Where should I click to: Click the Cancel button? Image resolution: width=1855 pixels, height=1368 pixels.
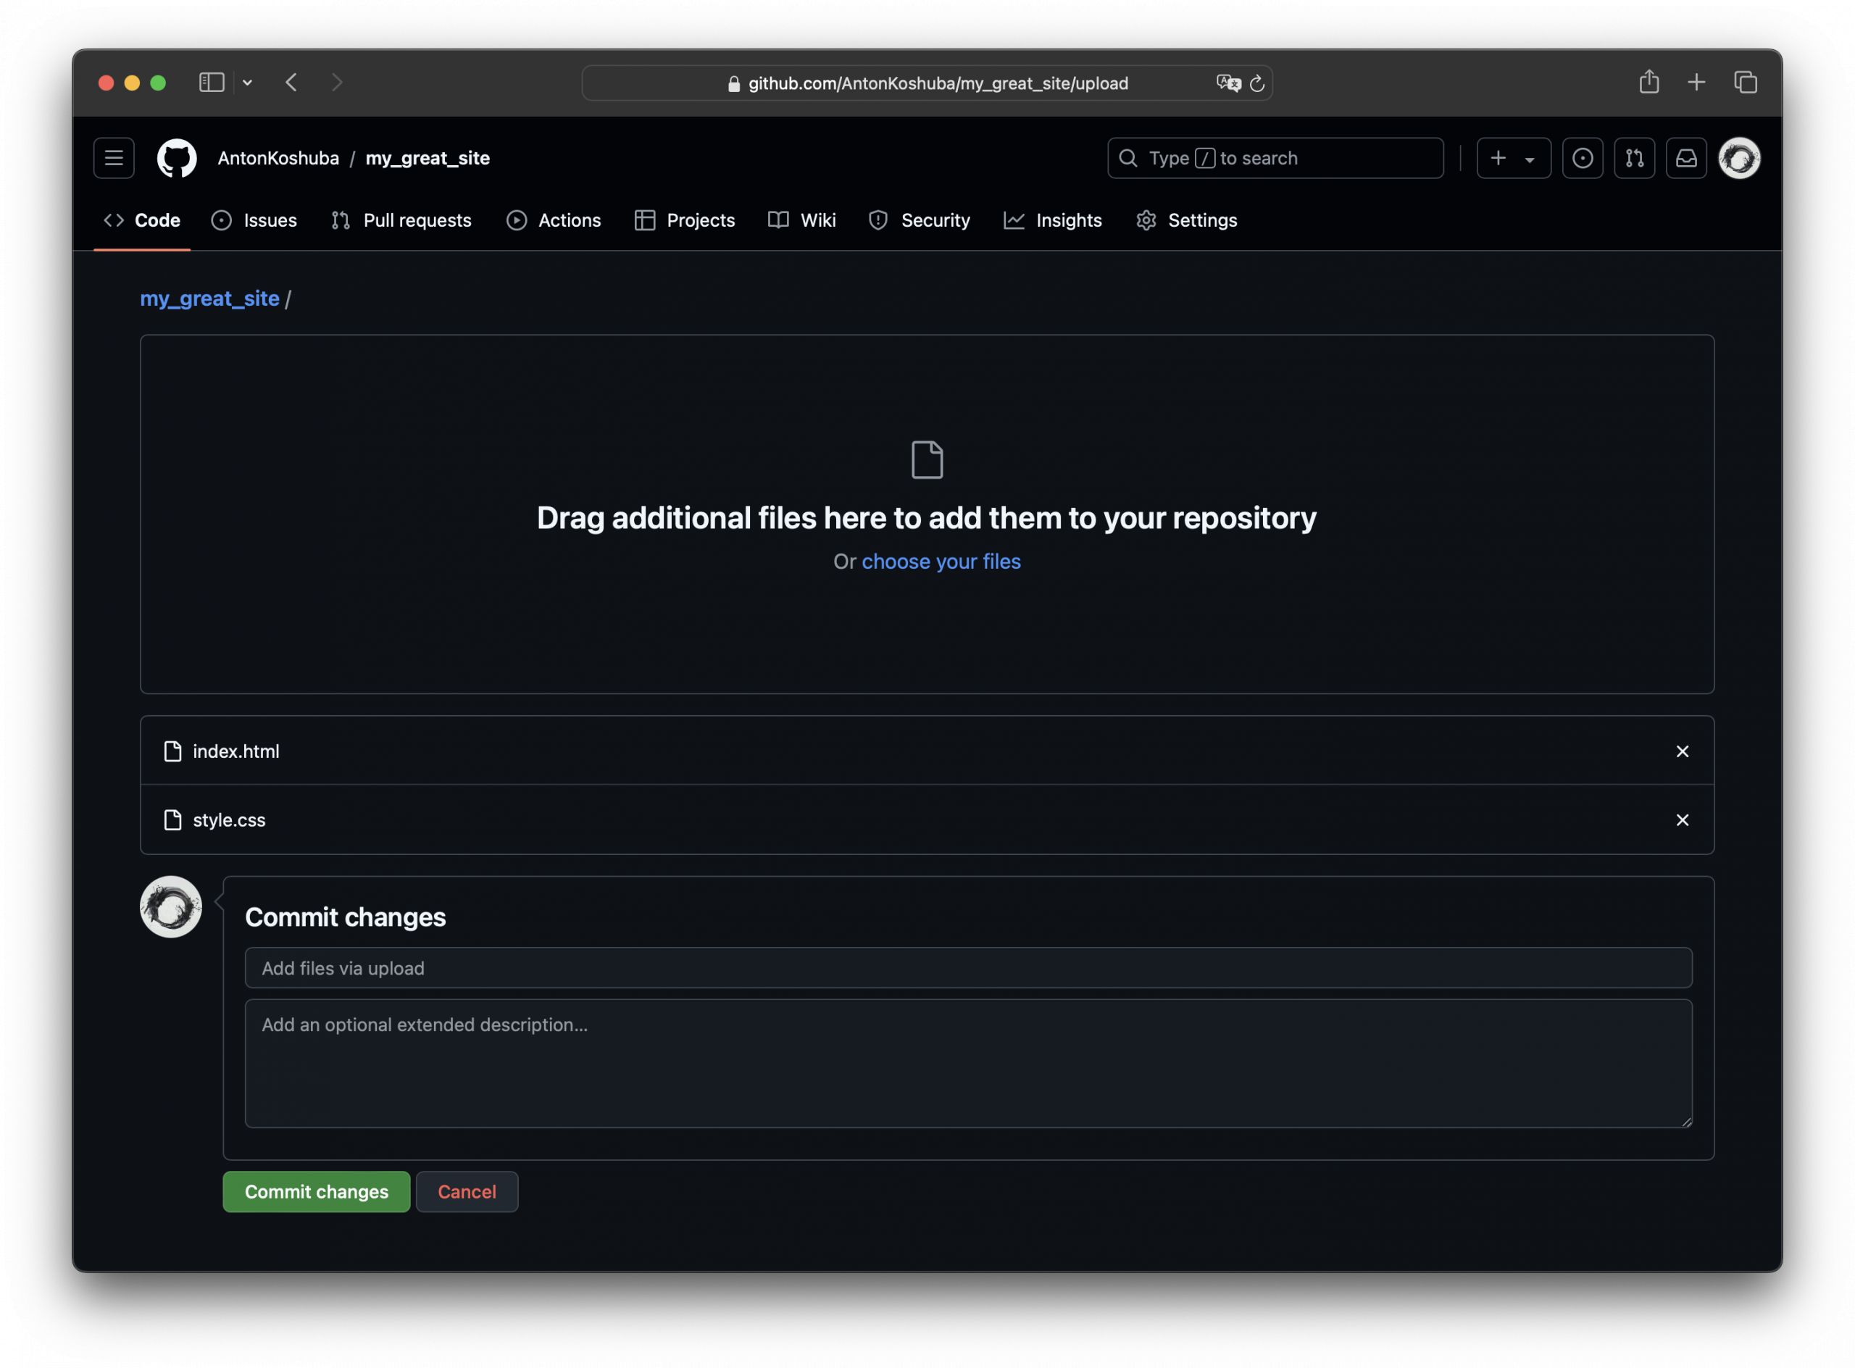pyautogui.click(x=467, y=1192)
